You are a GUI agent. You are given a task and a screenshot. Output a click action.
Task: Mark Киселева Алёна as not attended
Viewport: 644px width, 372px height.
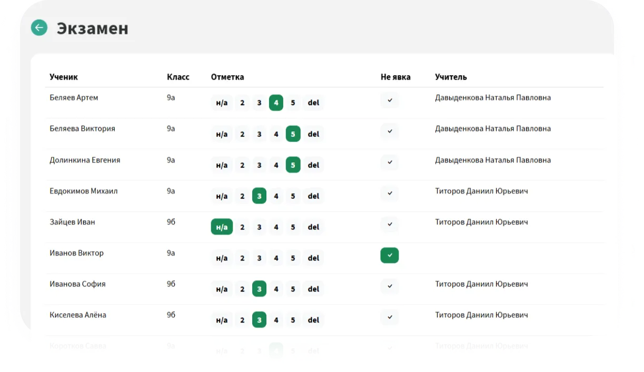point(390,317)
